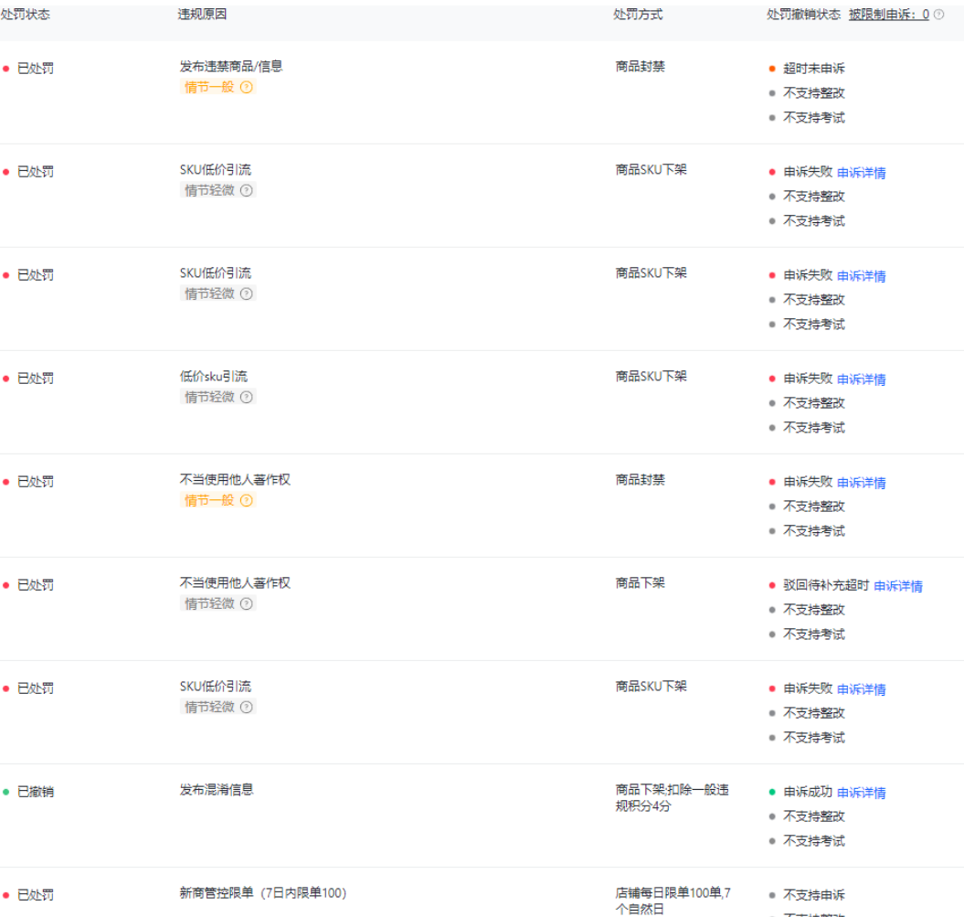Select the 发布混淆信息 violation reason

[217, 790]
